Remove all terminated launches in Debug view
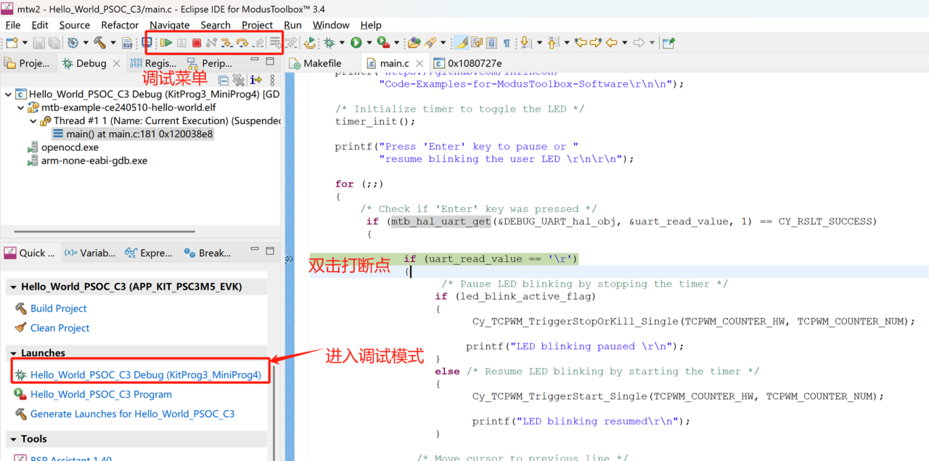 point(238,80)
